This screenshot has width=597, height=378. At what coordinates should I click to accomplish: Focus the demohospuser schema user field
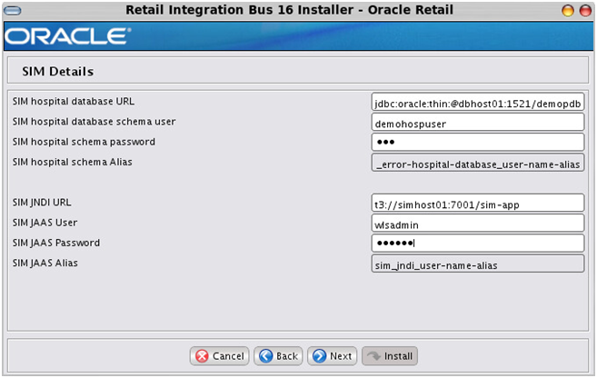[477, 122]
